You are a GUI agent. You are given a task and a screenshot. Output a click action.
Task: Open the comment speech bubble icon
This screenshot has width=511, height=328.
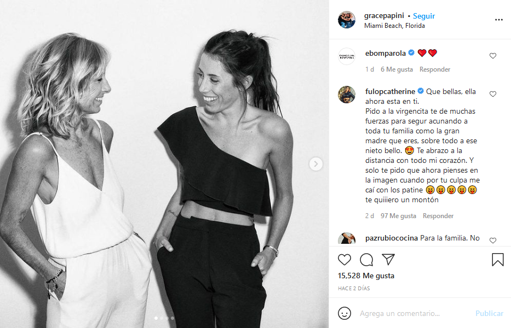click(366, 260)
